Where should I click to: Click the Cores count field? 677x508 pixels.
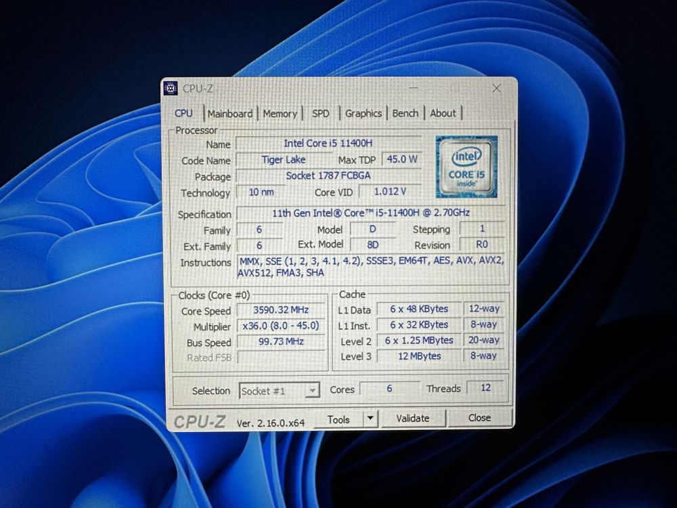pyautogui.click(x=390, y=388)
